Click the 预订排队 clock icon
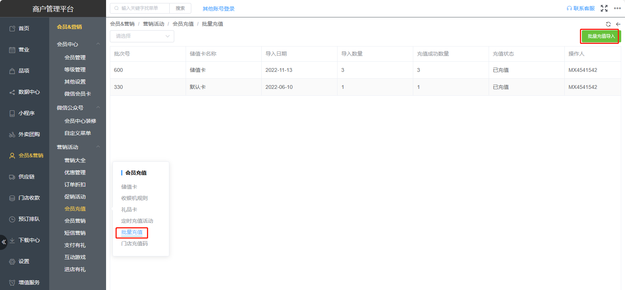This screenshot has height=290, width=625. (x=12, y=219)
